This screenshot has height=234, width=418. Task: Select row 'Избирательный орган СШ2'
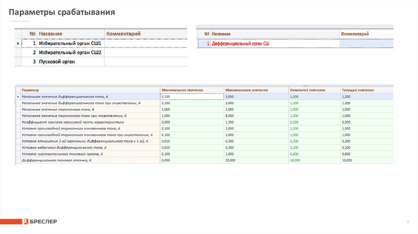coord(101,53)
